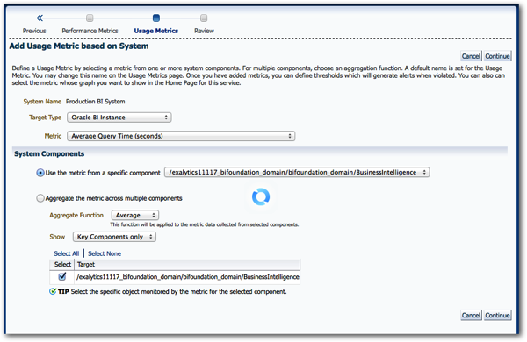
Task: Click the Select None link
Action: (105, 253)
